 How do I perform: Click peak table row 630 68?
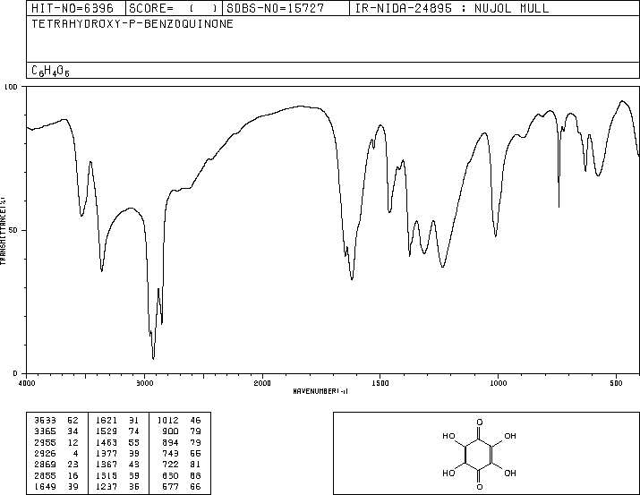click(x=182, y=476)
